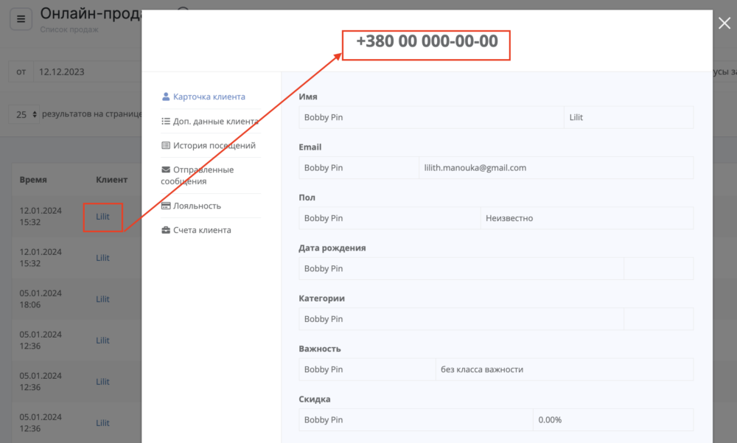
Task: Open the 25 results per page dropdown
Action: point(25,114)
